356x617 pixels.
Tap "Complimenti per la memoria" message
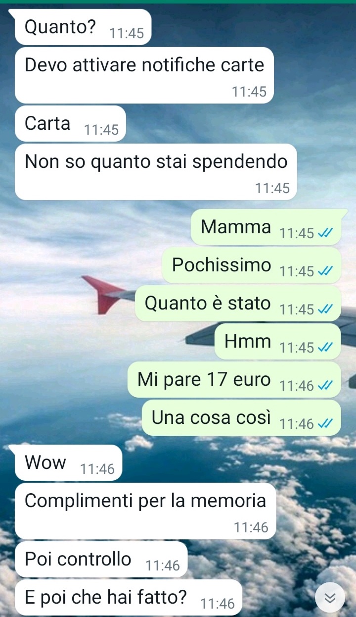145,511
